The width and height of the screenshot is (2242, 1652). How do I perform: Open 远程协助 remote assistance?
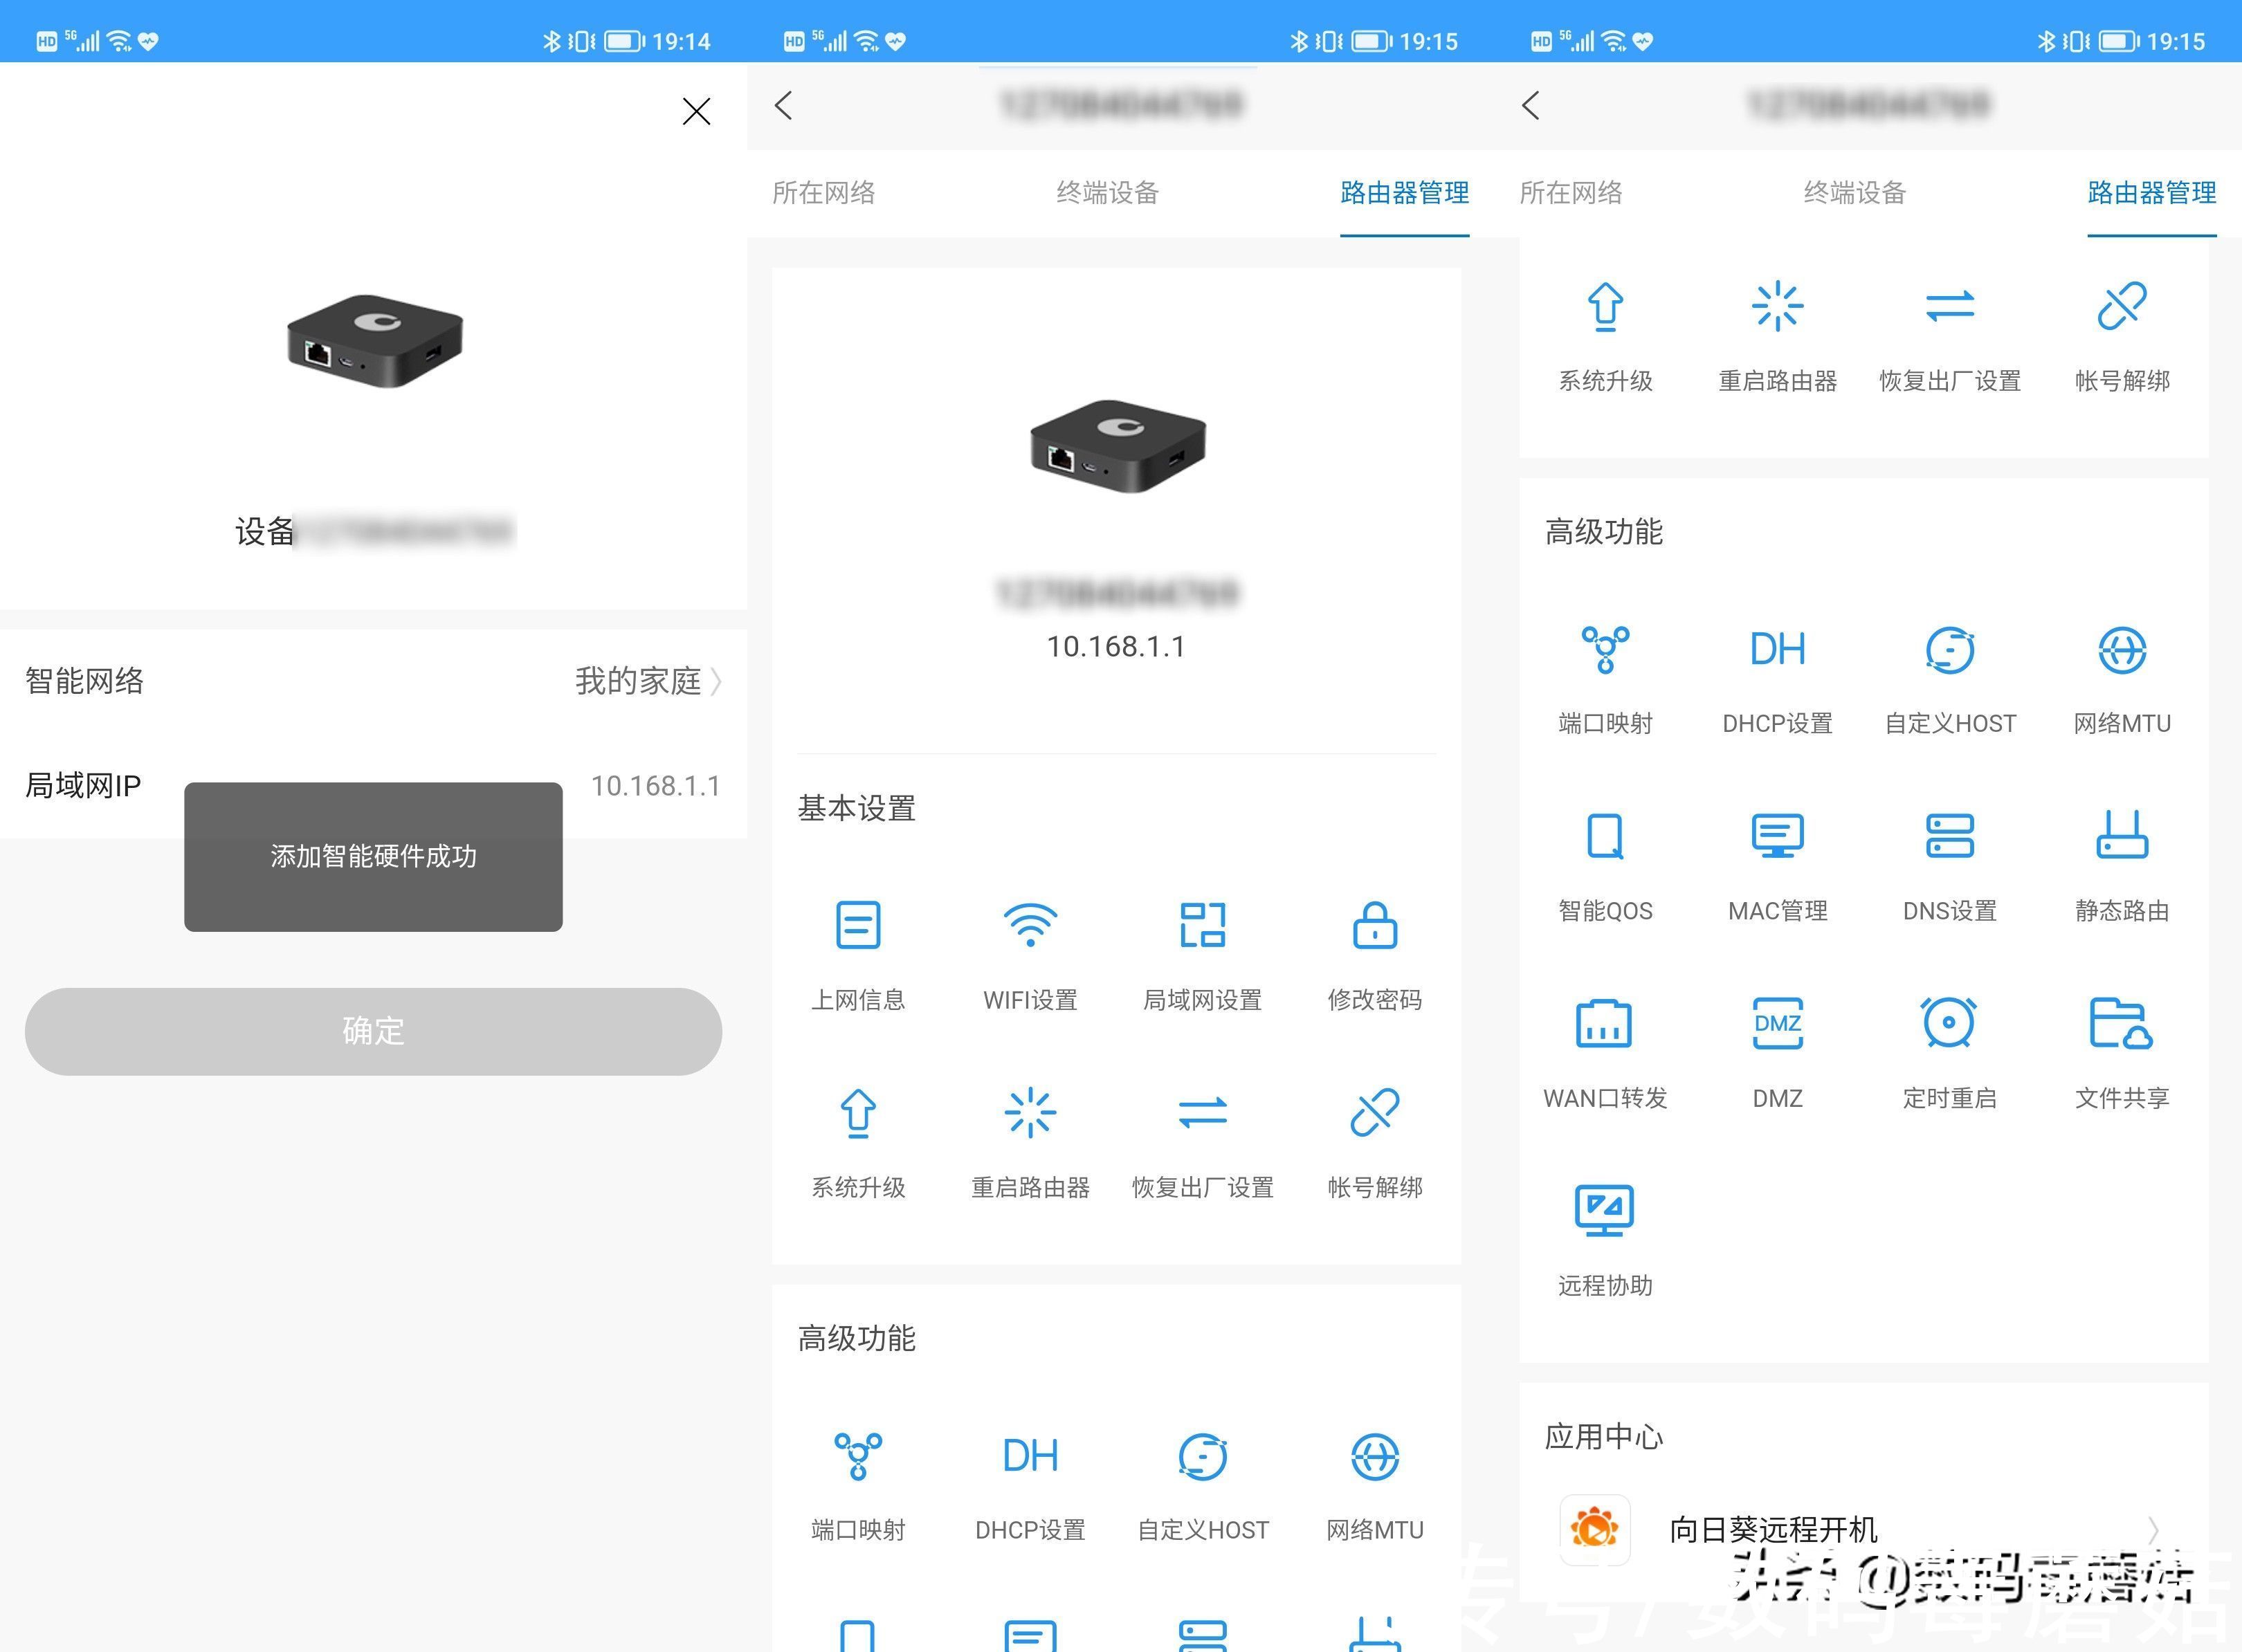point(1605,1241)
